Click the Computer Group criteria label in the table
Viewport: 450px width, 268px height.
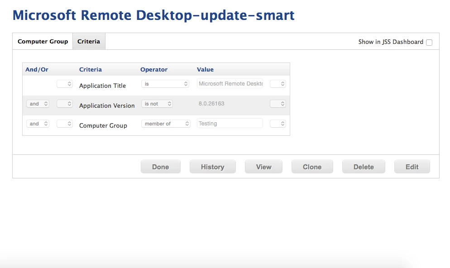[103, 125]
